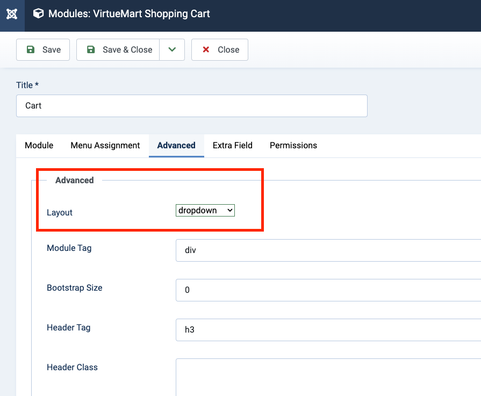Click the Bootstrap Size field
This screenshot has height=396, width=481.
point(328,290)
